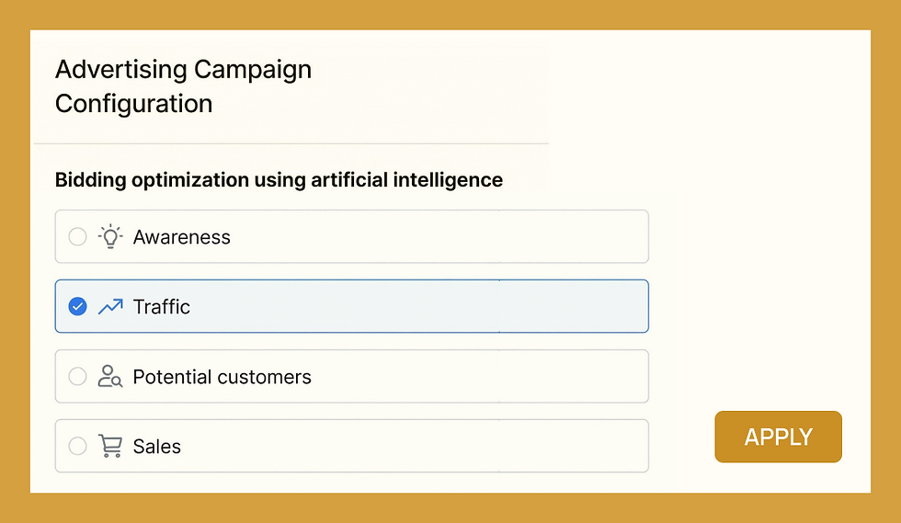Click the Sales label text
Image resolution: width=901 pixels, height=523 pixels.
point(157,447)
